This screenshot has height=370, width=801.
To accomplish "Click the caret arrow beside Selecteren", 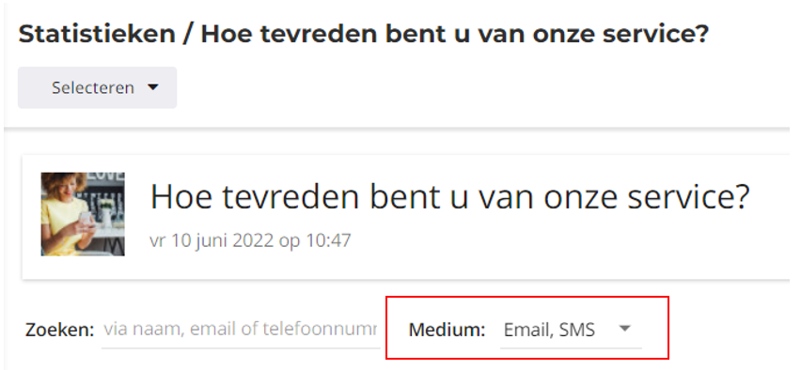I will (152, 87).
